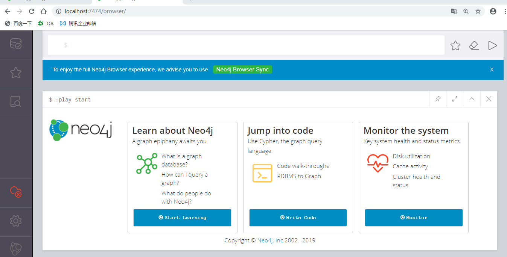This screenshot has height=257, width=507.
Task: Click 'Code walk-throughs' text
Action: [303, 166]
